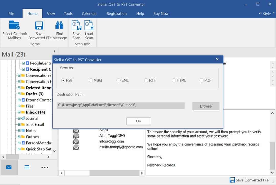Toggle the Files folder checkbox

click(x=19, y=106)
